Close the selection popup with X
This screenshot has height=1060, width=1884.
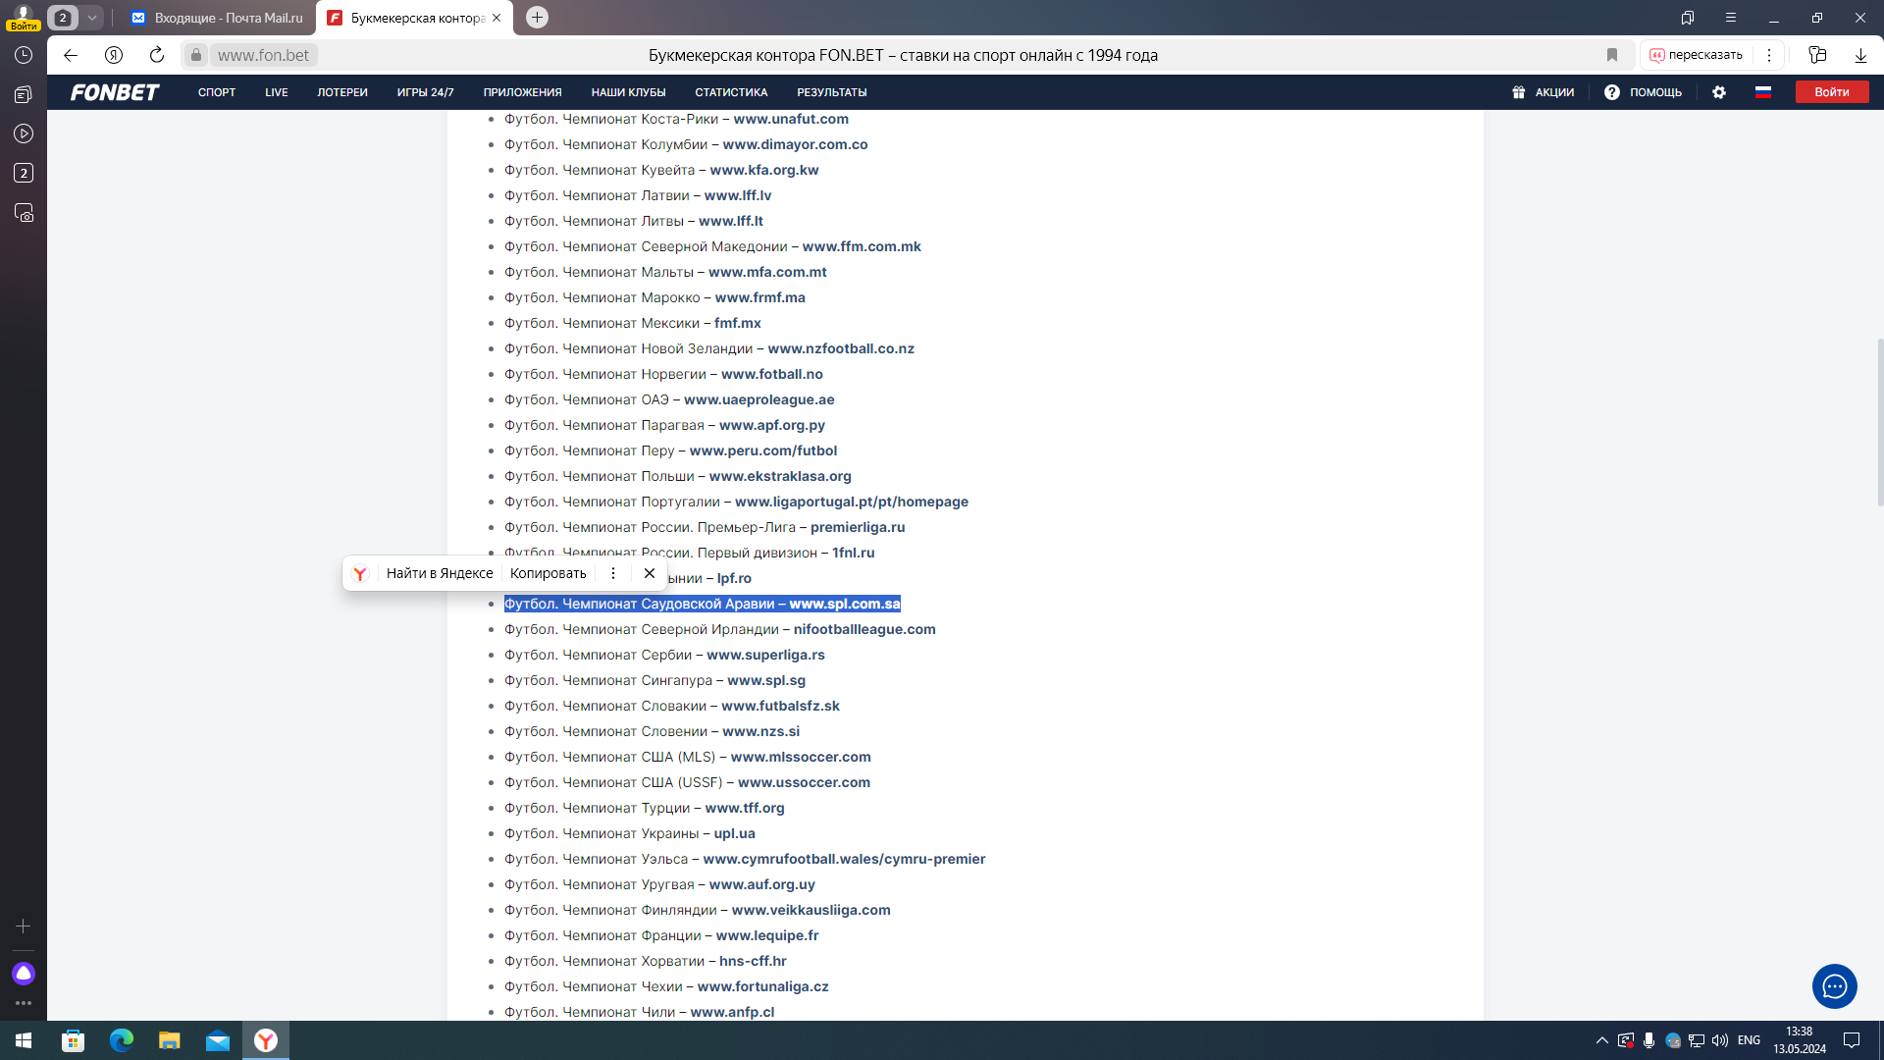pos(649,573)
